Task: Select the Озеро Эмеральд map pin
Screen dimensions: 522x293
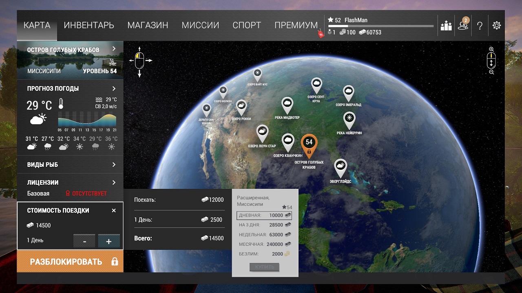Action: click(x=348, y=93)
